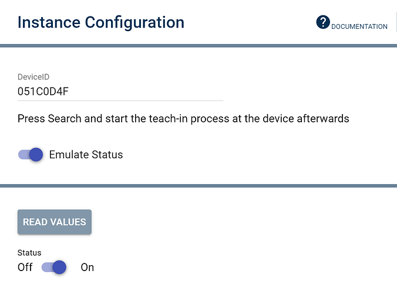This screenshot has height=294, width=397.
Task: Click the teach-in instruction text
Action: tap(183, 118)
